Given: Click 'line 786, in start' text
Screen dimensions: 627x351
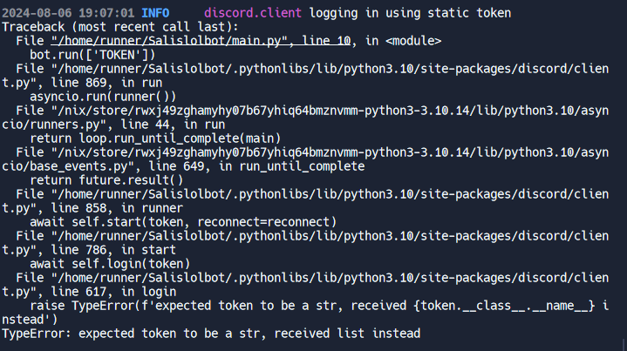Looking at the screenshot, I should [x=113, y=250].
